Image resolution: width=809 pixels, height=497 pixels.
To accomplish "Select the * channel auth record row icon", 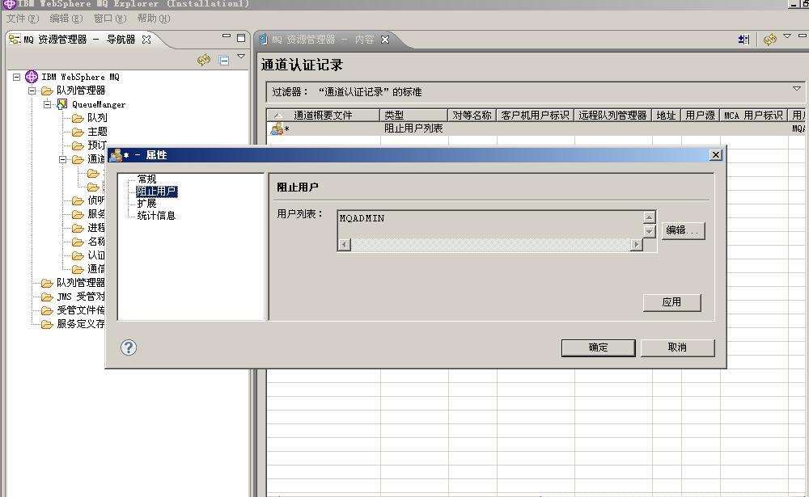I will point(277,128).
